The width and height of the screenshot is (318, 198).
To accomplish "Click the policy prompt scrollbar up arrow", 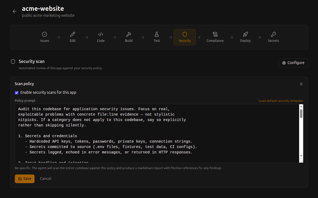I will click(301, 106).
